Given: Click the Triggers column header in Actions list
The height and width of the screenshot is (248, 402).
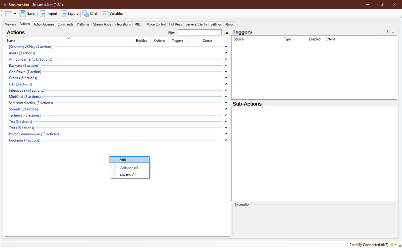Looking at the screenshot, I should [177, 40].
